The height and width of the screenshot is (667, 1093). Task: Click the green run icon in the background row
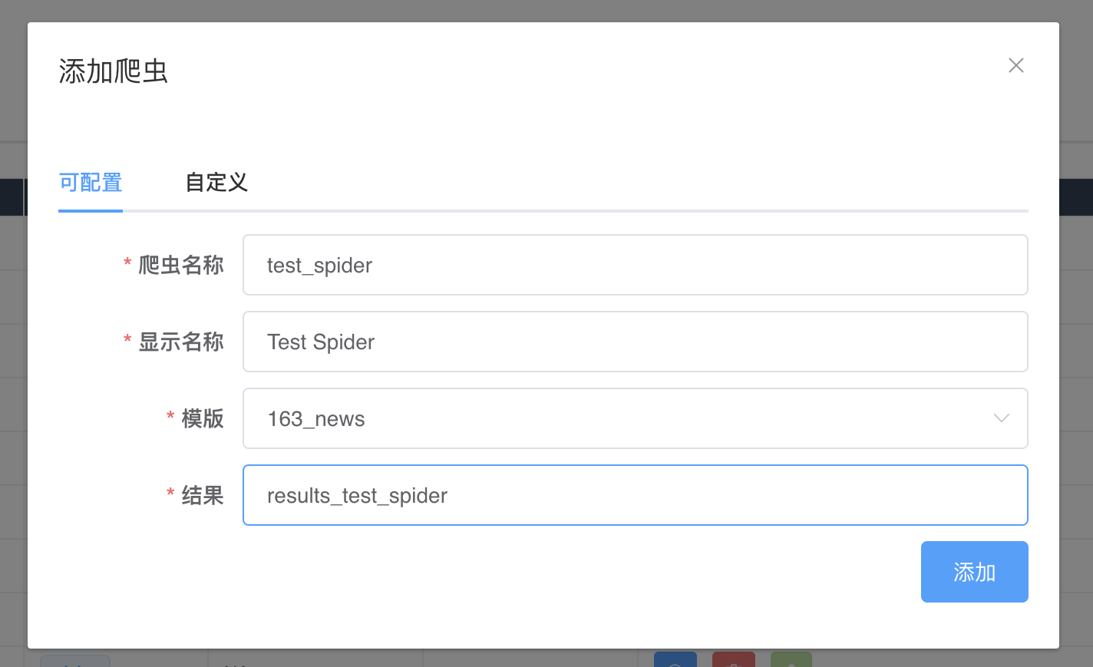pos(791,662)
